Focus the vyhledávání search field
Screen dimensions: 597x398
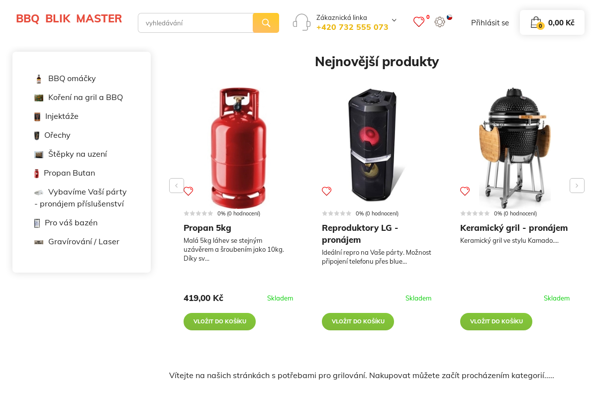(196, 23)
